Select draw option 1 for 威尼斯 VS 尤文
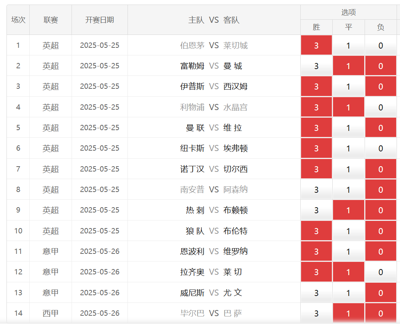The height and width of the screenshot is (329, 400). coord(349,293)
